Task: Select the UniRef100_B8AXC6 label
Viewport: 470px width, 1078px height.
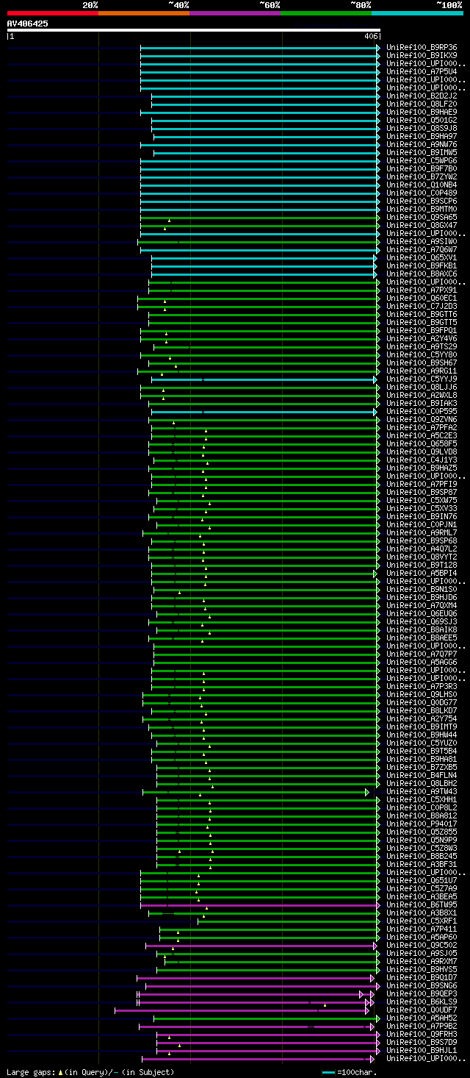Action: (422, 274)
